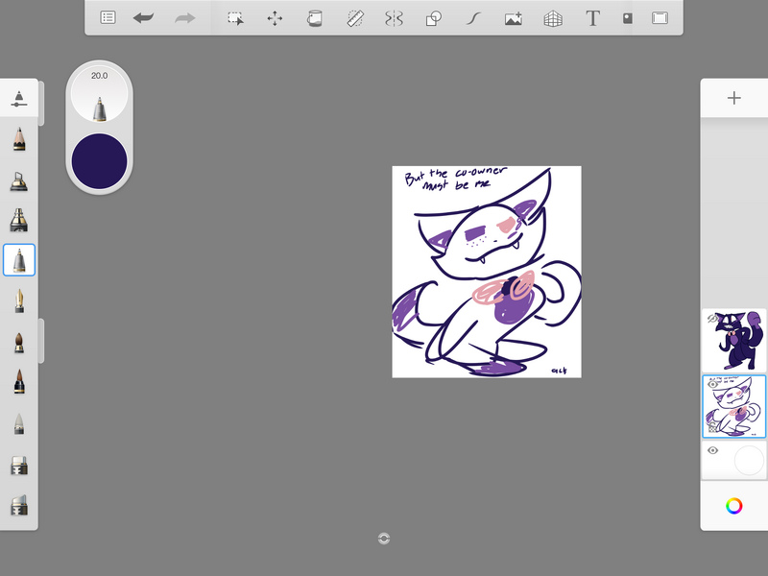
Task: Open brush size puck showing 20.0
Action: [x=99, y=93]
